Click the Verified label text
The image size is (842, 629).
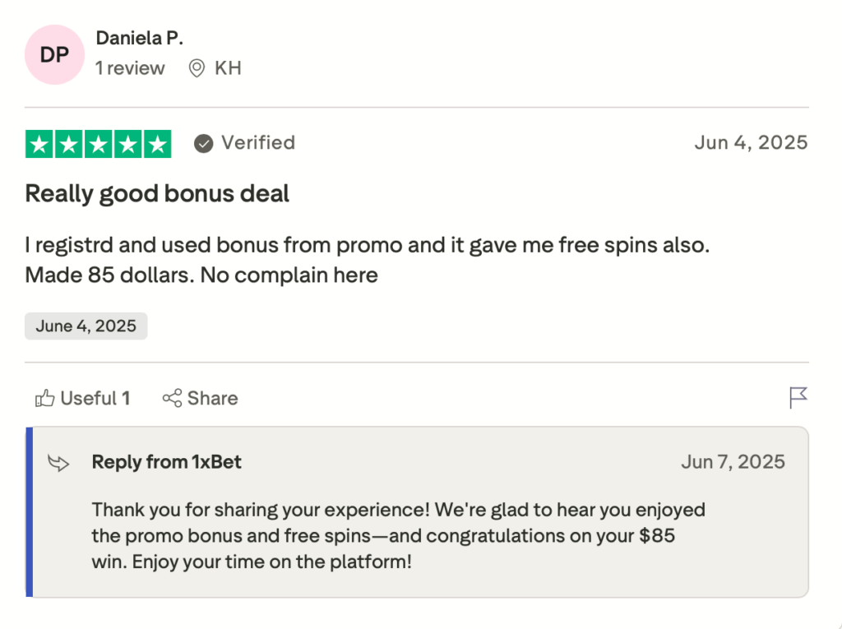pos(257,143)
